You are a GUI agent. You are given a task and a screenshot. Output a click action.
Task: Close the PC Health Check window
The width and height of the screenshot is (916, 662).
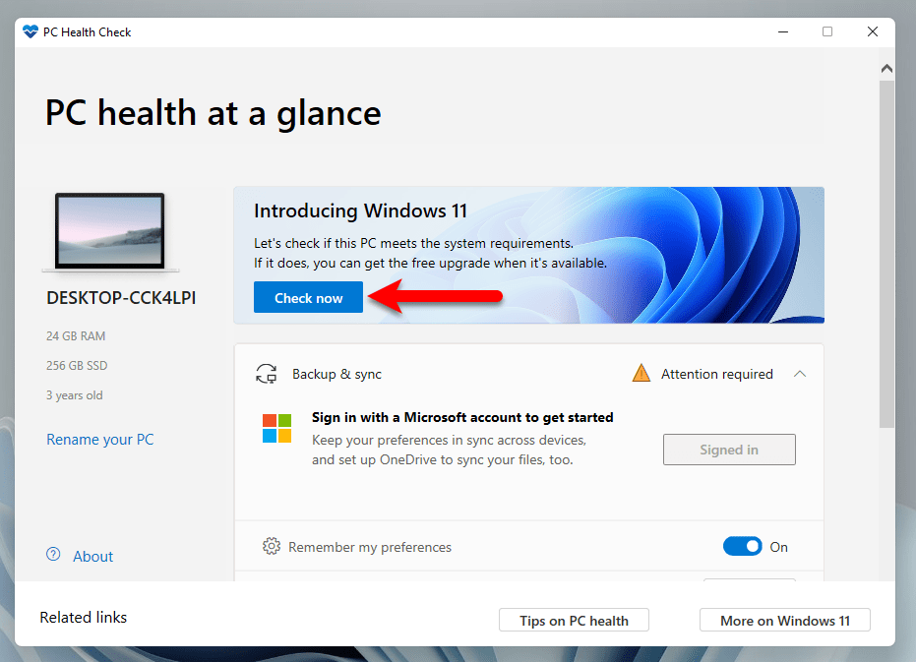click(x=872, y=31)
